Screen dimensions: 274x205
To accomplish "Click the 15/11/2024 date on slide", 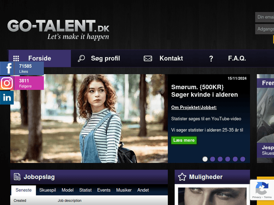I will 237,78.
